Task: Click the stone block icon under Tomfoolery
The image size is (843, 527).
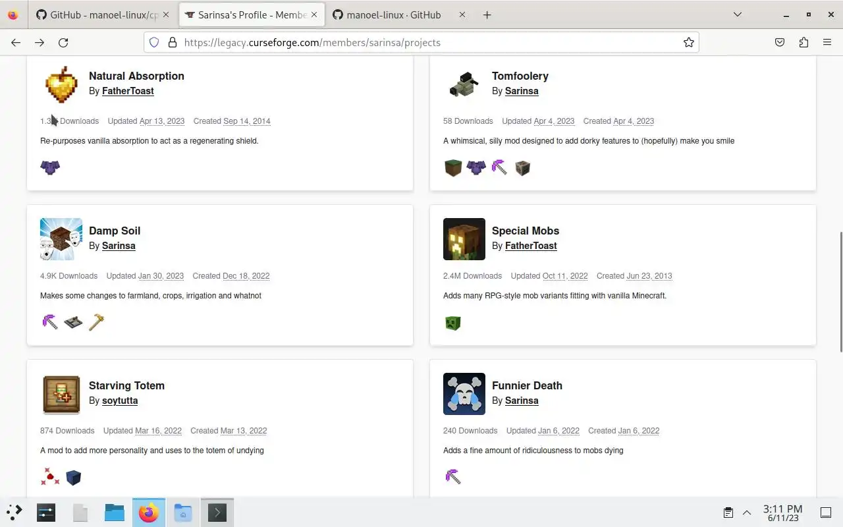Action: click(522, 168)
